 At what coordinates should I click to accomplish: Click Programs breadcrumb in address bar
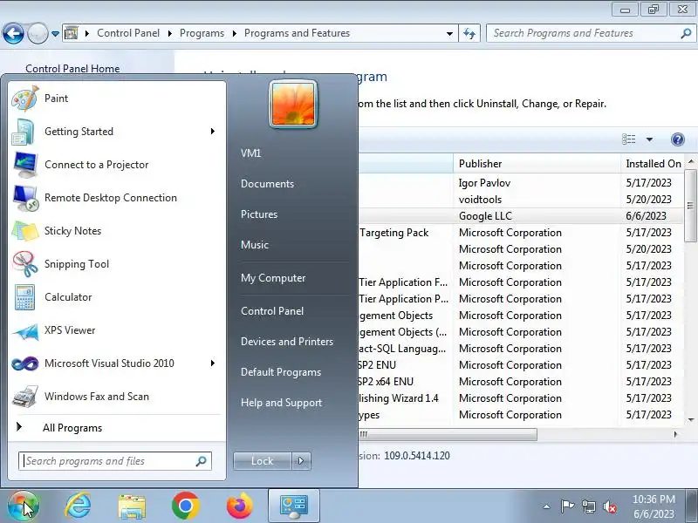(x=202, y=33)
